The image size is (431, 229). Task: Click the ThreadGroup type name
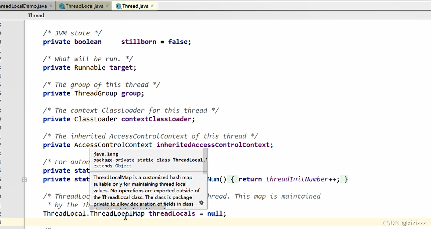click(96, 93)
